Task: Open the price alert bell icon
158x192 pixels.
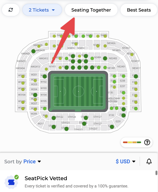Action: point(149,161)
